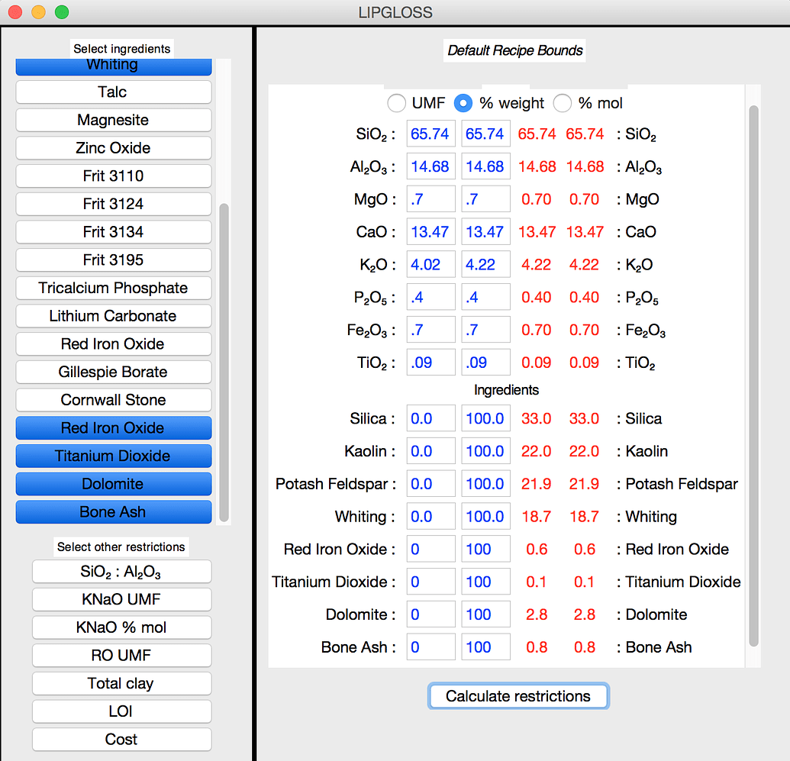Pick Frit 3134 in the ingredient list
The height and width of the screenshot is (761, 790).
[x=113, y=232]
